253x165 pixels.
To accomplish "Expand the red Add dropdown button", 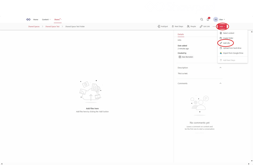I will [222, 26].
